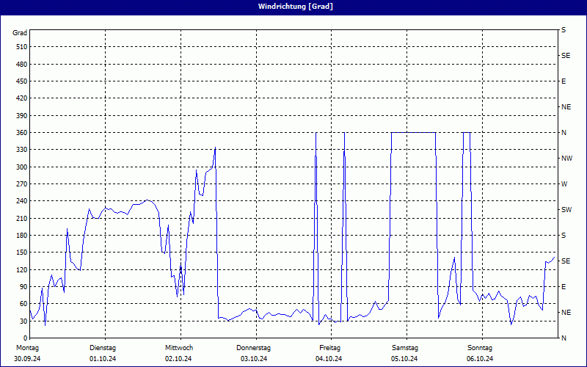Click the 360 value on left axis
Screen dimensions: 587x367
click(x=22, y=133)
